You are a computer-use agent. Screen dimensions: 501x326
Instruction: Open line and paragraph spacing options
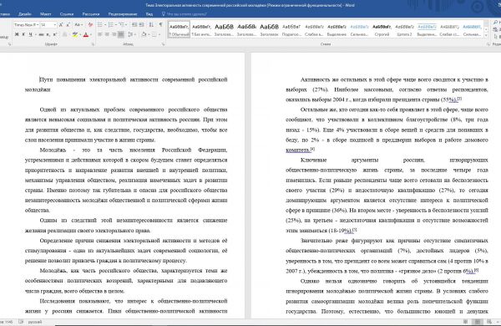(130, 34)
